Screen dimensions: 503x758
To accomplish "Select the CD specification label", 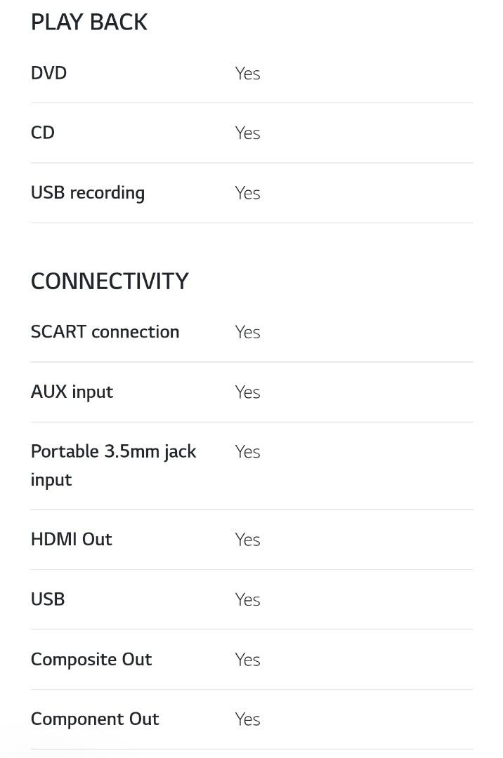I will click(43, 133).
